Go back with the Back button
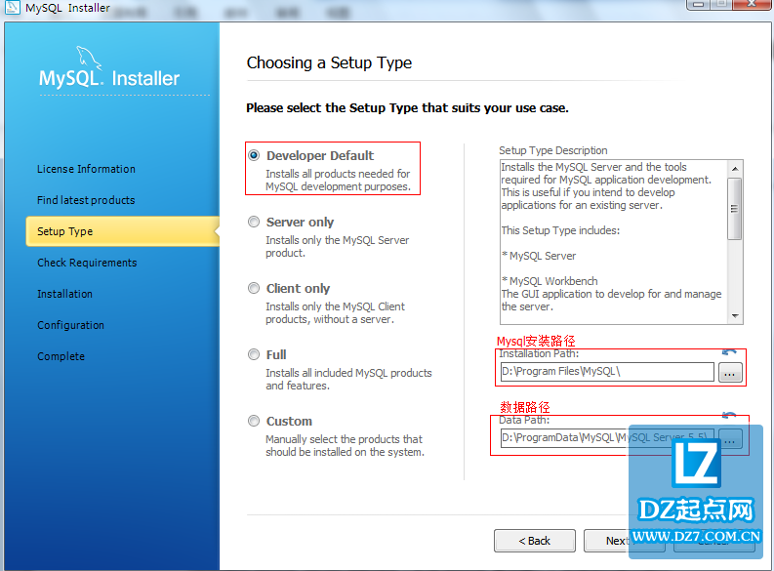The image size is (774, 571). 535,541
